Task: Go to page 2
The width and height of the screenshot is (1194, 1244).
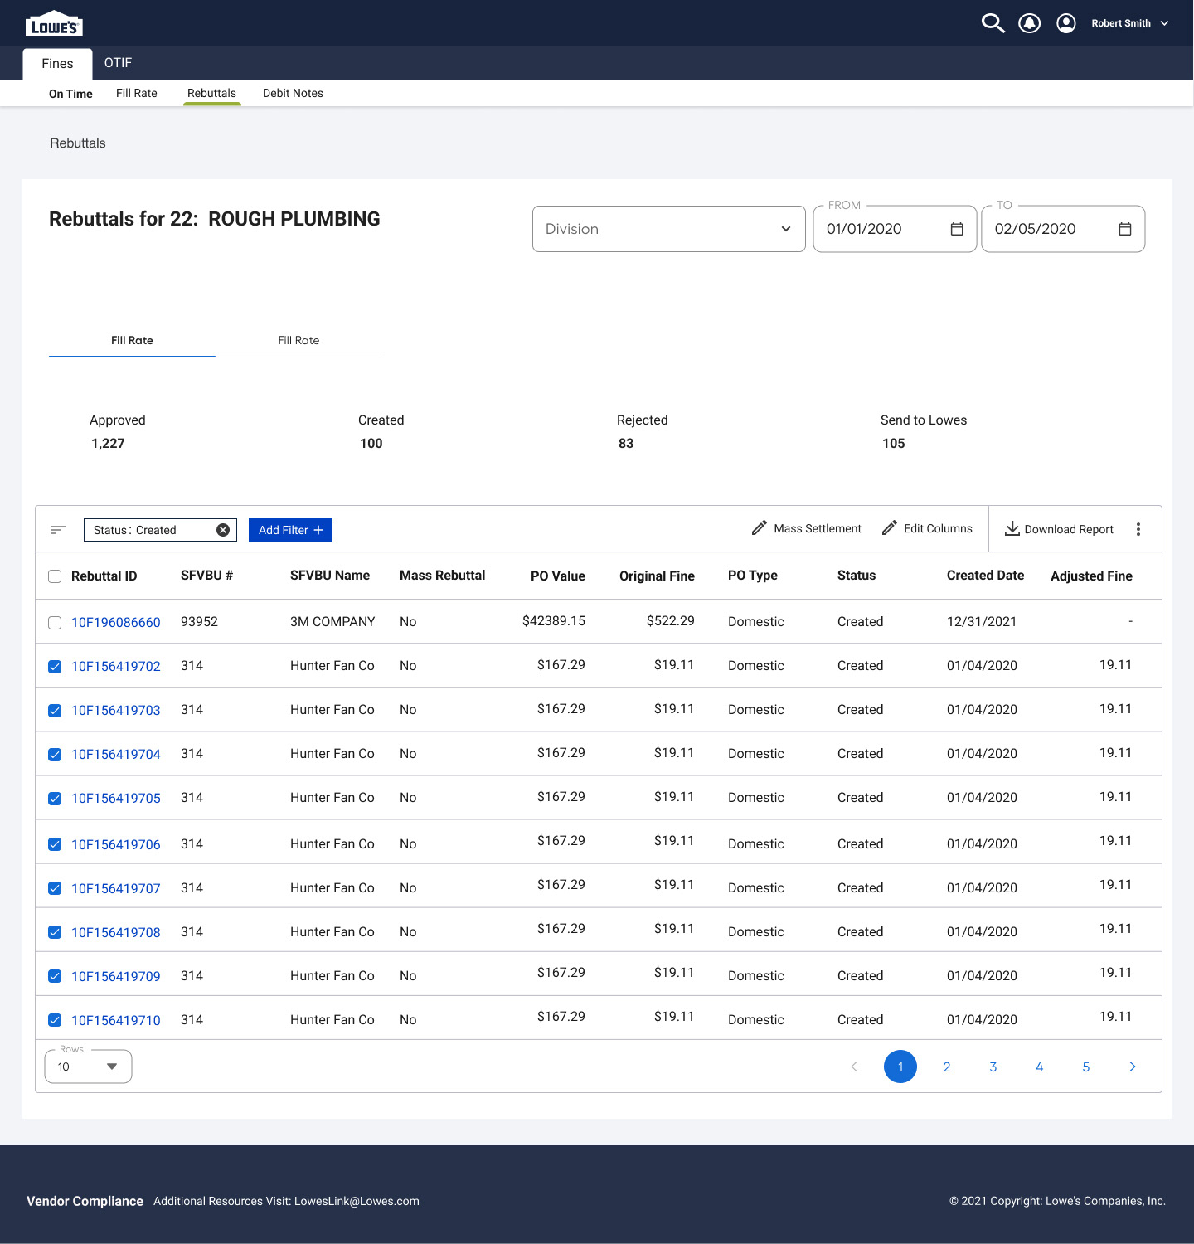Action: click(947, 1067)
